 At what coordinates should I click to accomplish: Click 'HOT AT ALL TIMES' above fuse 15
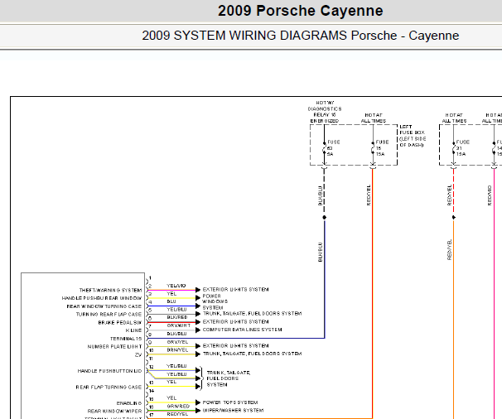[x=374, y=118]
